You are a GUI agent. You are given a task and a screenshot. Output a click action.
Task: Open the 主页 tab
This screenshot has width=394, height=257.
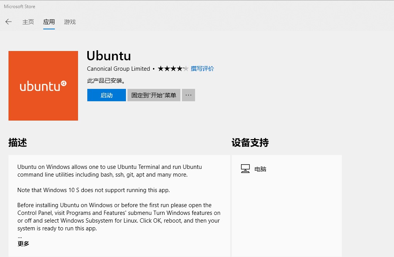[x=28, y=22]
